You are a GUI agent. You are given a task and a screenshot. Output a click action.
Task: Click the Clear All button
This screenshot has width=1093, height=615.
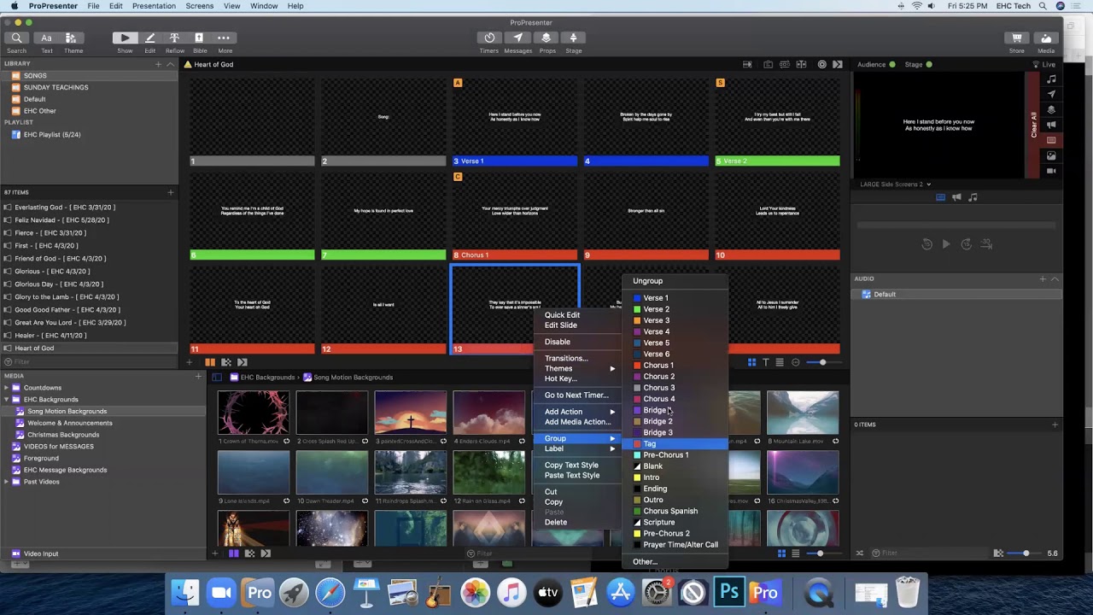[1033, 125]
